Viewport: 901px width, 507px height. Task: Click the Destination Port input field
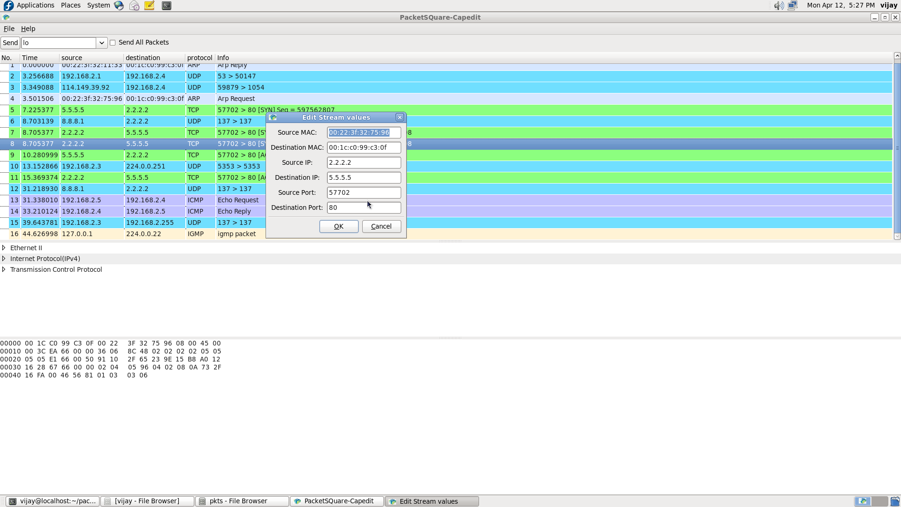[364, 207]
